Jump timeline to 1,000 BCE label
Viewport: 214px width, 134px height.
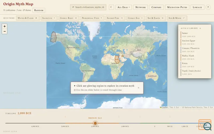tap(125, 126)
